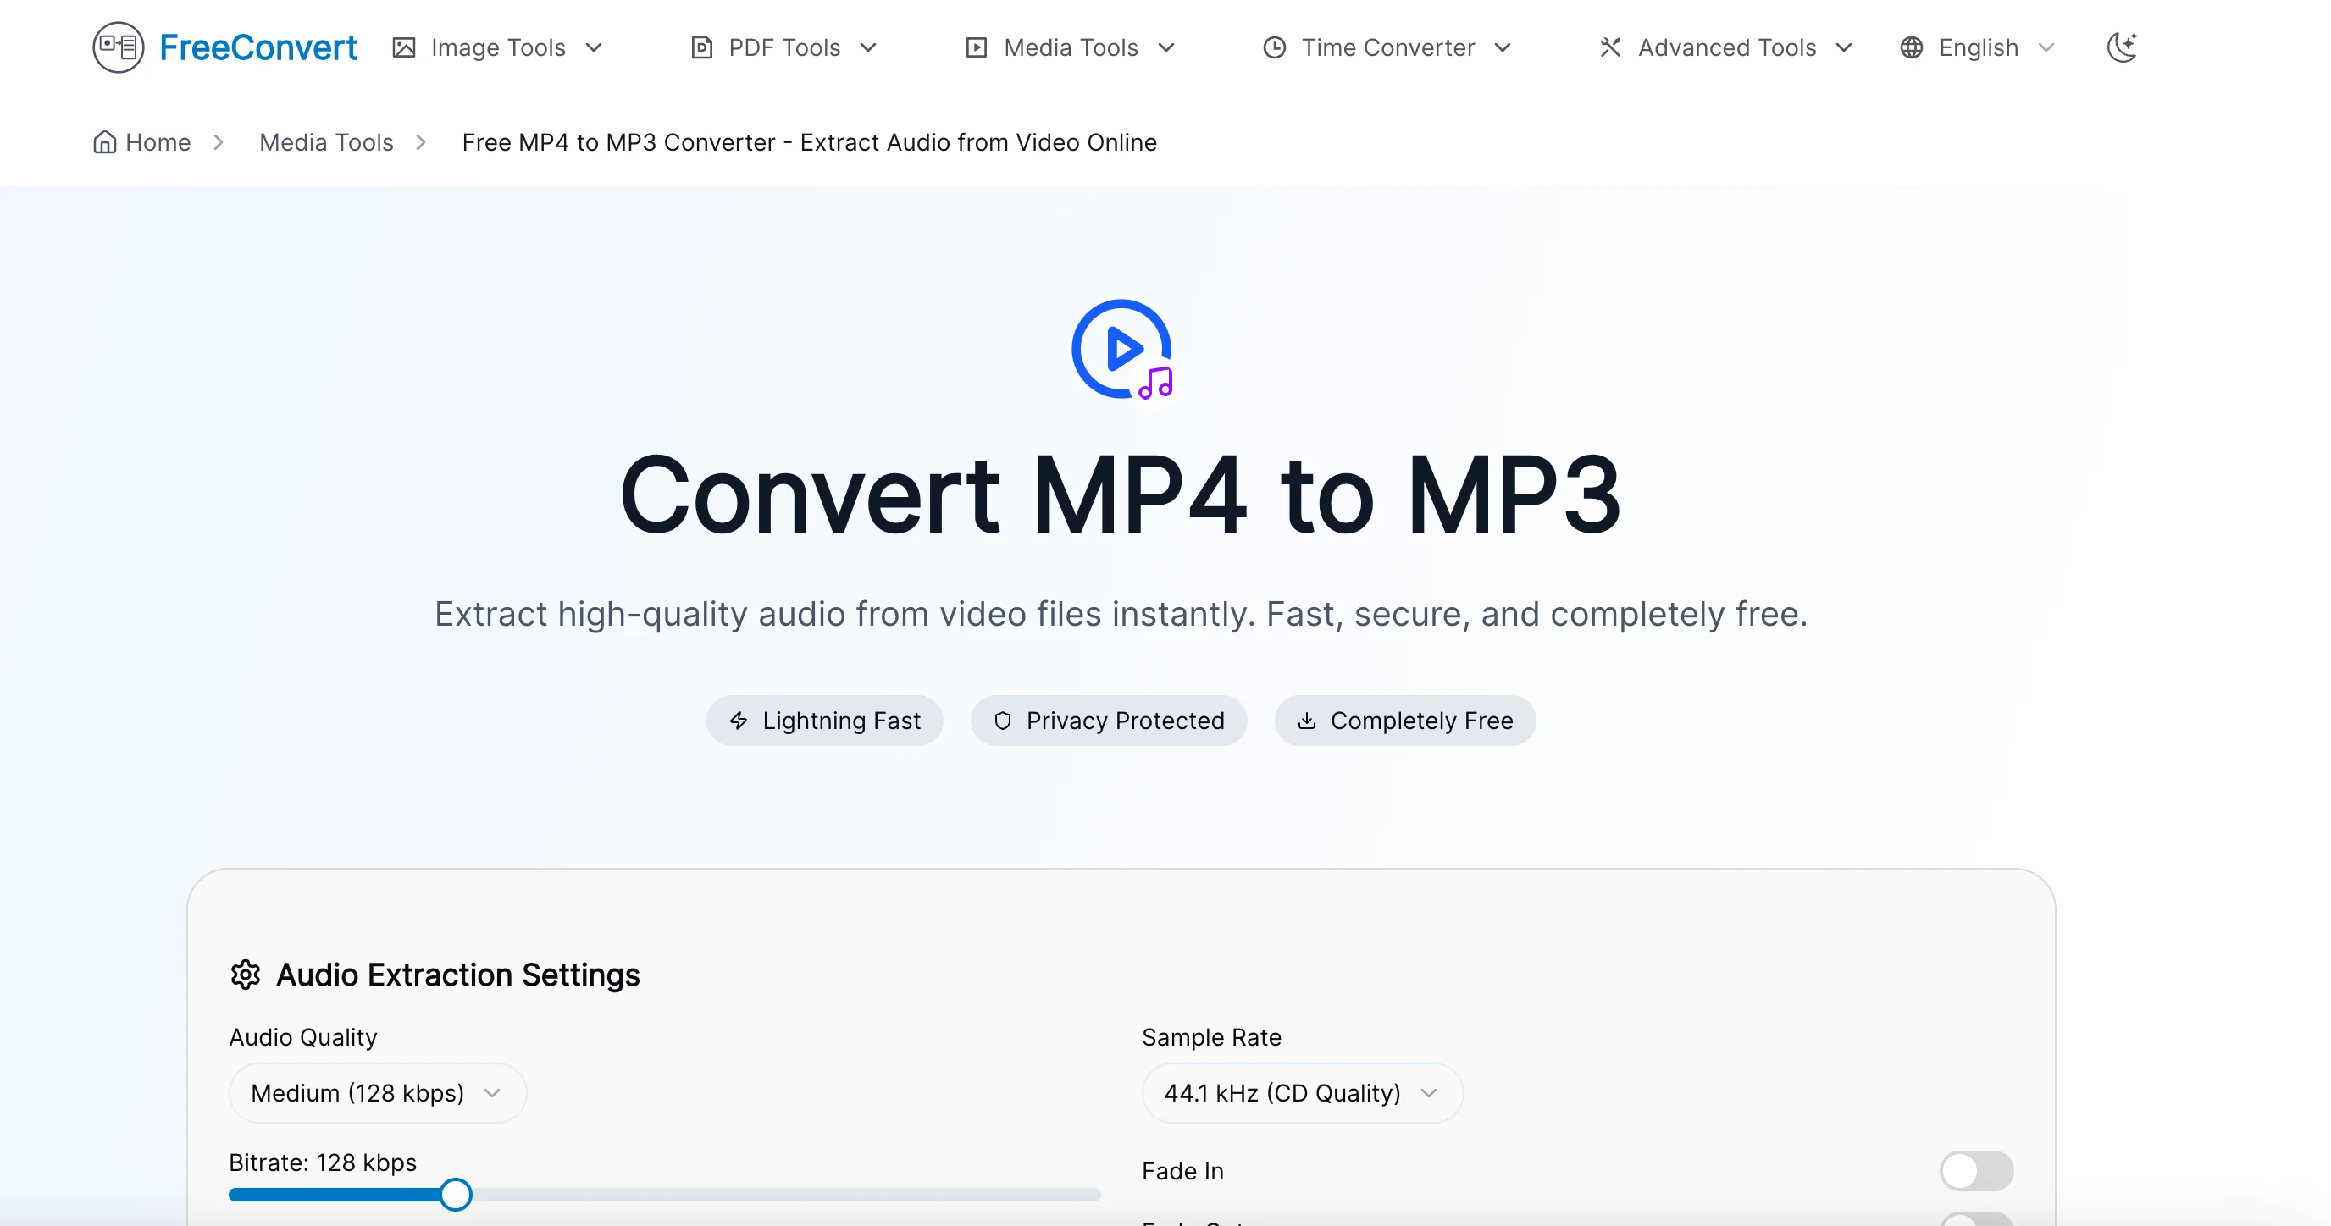Open the Audio Extraction Settings gear icon
The height and width of the screenshot is (1226, 2331).
click(x=246, y=975)
